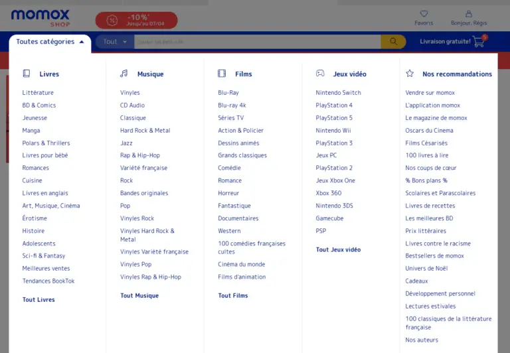
Task: Open the Tout Livres link
Action: click(39, 300)
